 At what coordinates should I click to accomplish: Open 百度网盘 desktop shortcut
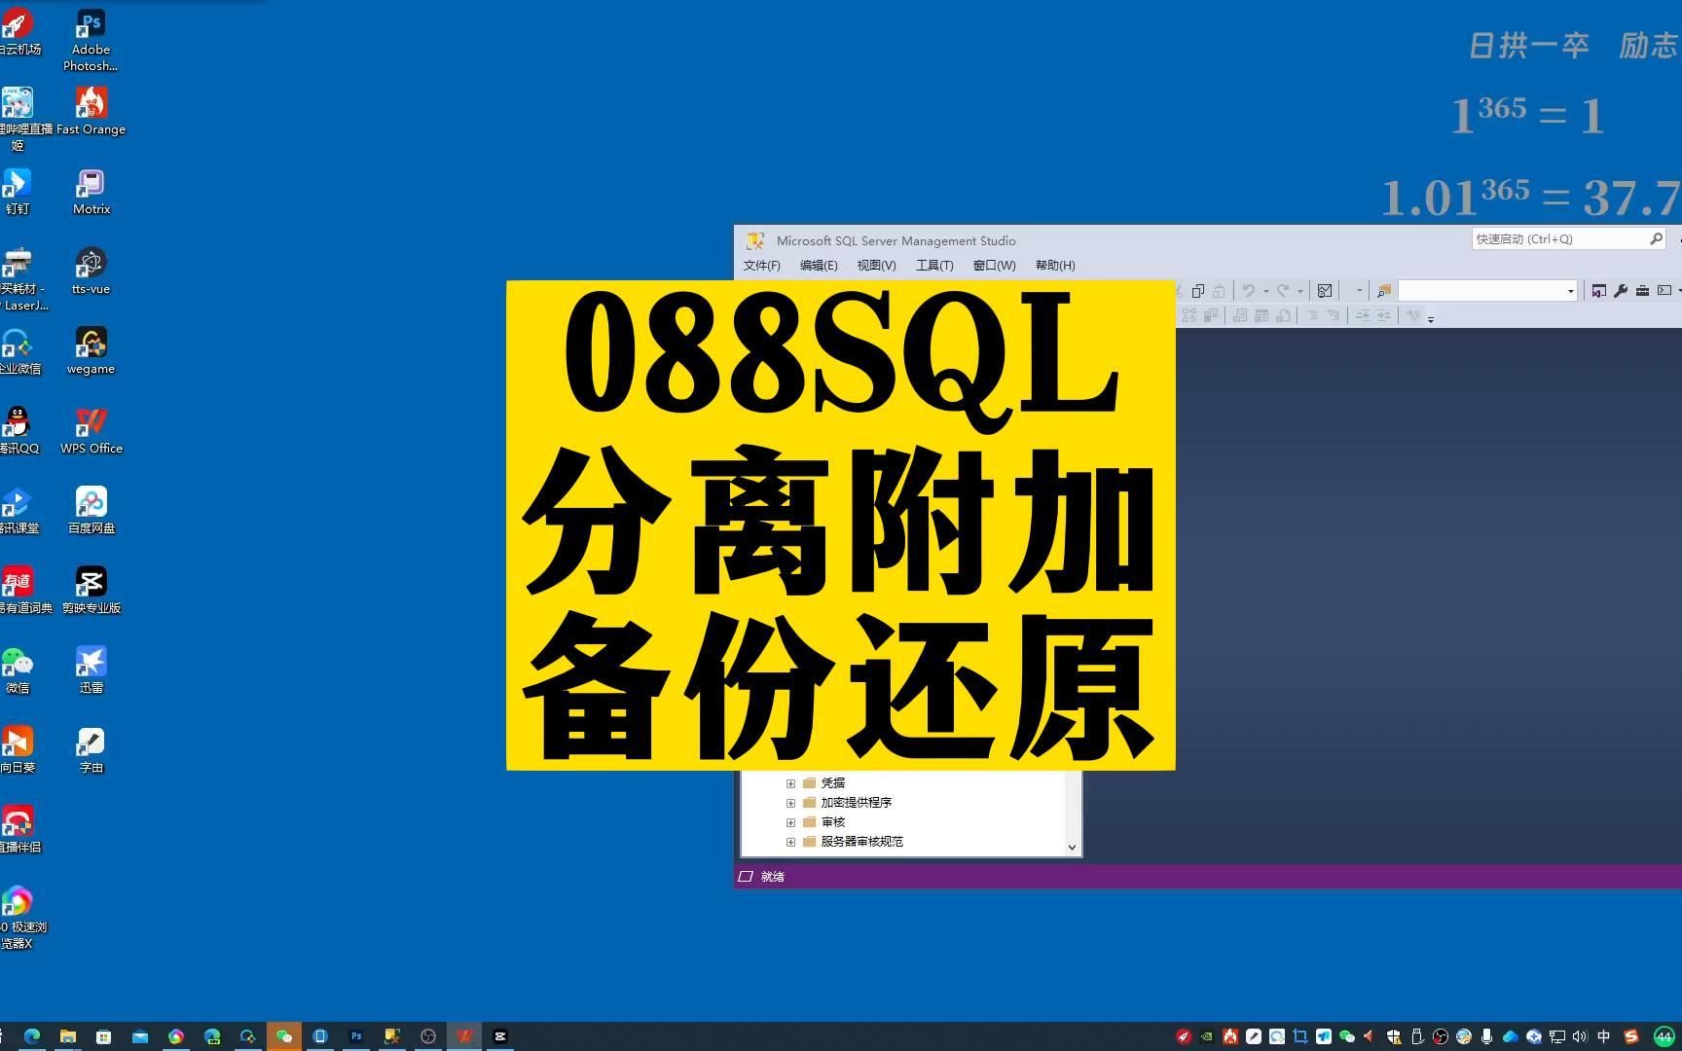pyautogui.click(x=91, y=511)
